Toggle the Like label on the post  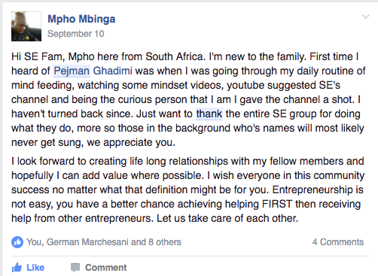tap(35, 268)
